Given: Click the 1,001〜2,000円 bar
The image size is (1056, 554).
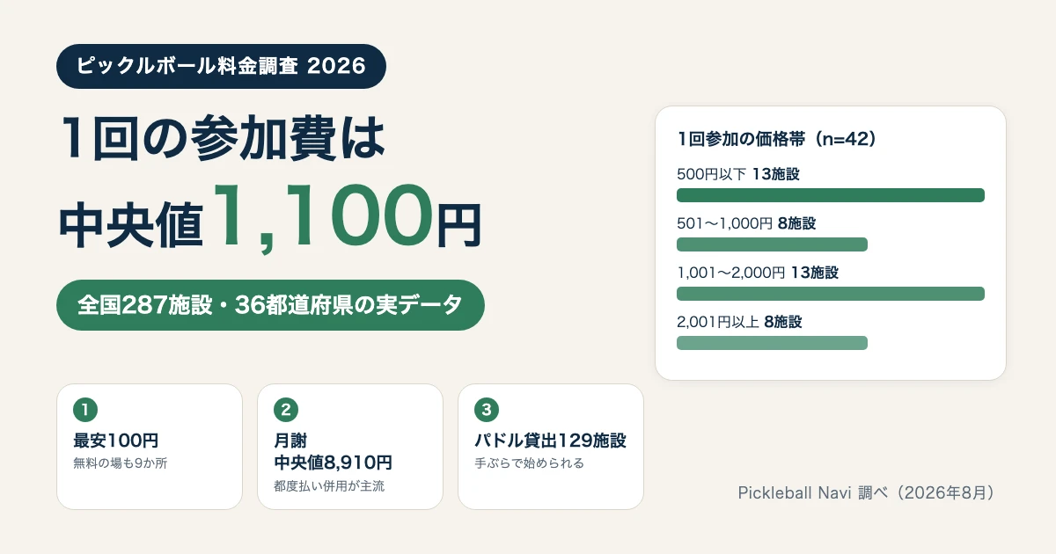Looking at the screenshot, I should click(x=830, y=294).
